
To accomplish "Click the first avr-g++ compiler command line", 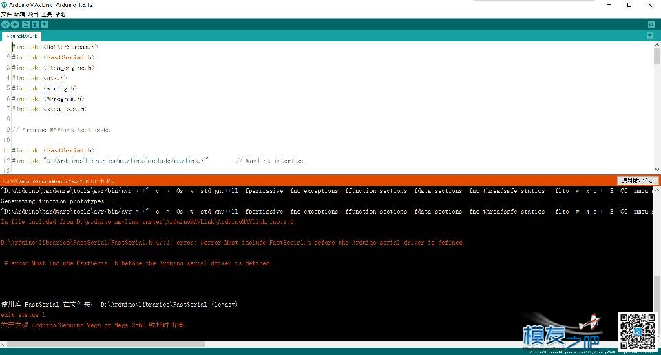I will coord(326,191).
